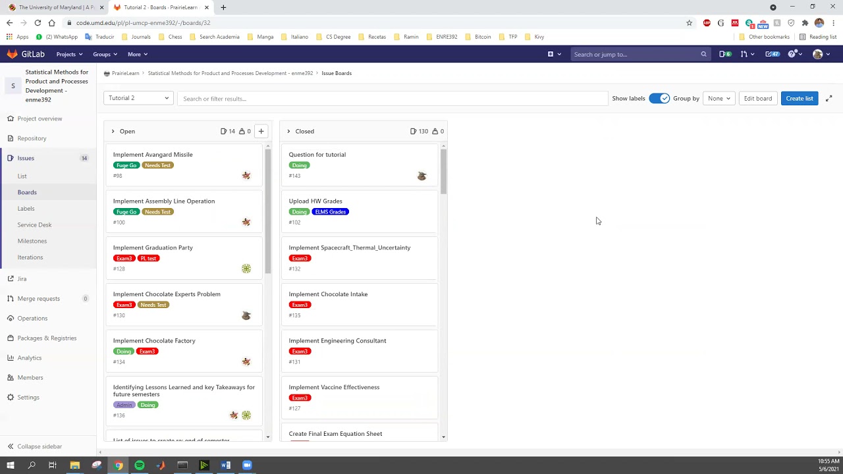Image resolution: width=843 pixels, height=474 pixels.
Task: Open issue Implement Avangard Missile
Action: pyautogui.click(x=153, y=155)
